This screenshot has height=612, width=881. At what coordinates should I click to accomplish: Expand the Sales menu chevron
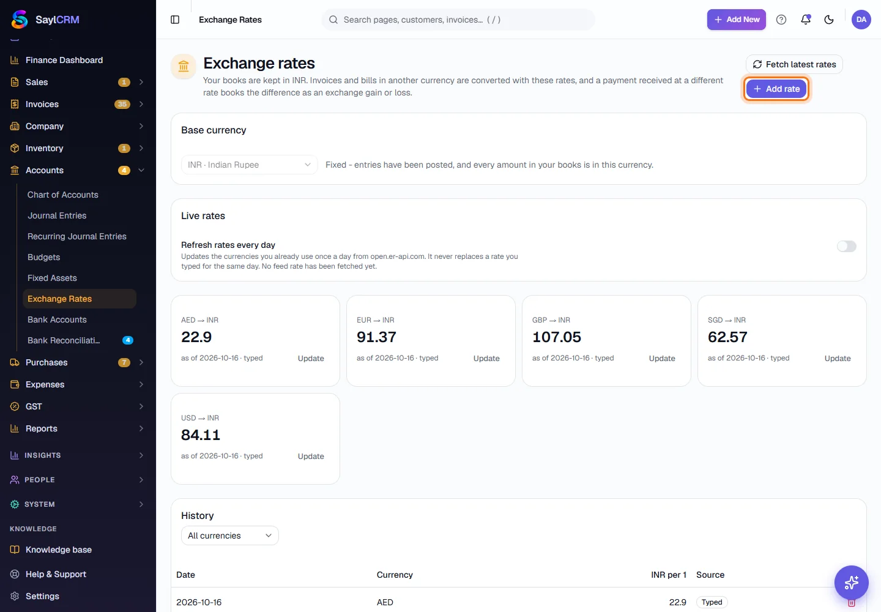coord(141,82)
